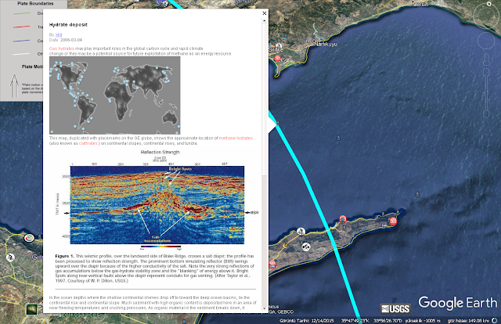
Task: Click the ship icon northeast of the Karpaz tip
Action: 417,194
